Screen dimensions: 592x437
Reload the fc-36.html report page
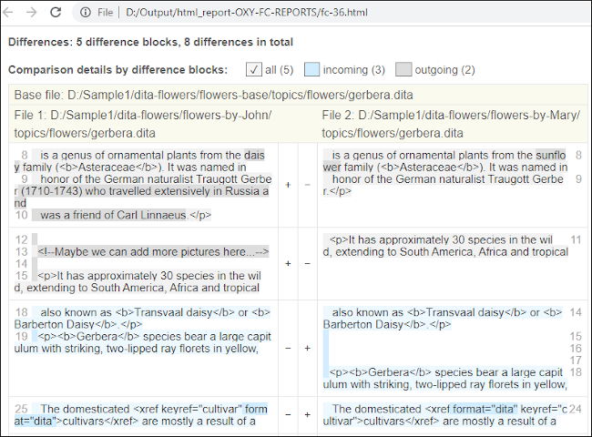pyautogui.click(x=56, y=13)
